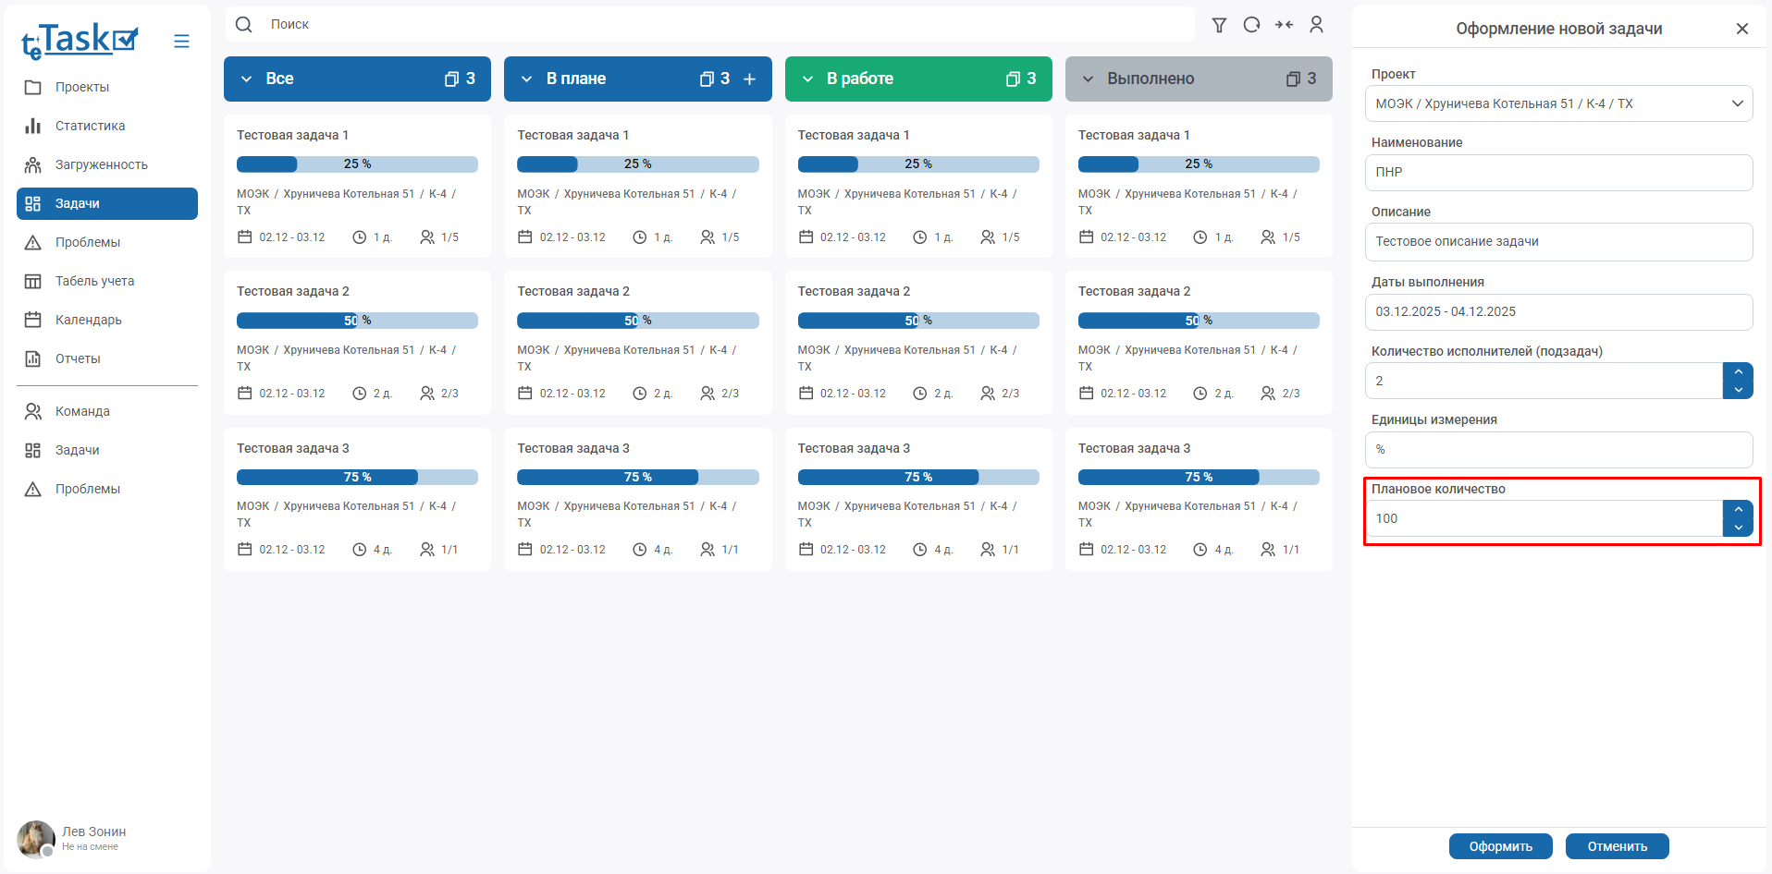The image size is (1772, 874).
Task: Collapse the Все column chevron
Action: (247, 79)
